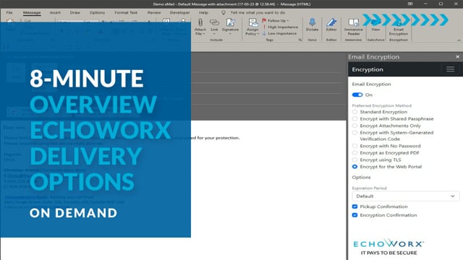Switch to Format Text tab

(126, 13)
